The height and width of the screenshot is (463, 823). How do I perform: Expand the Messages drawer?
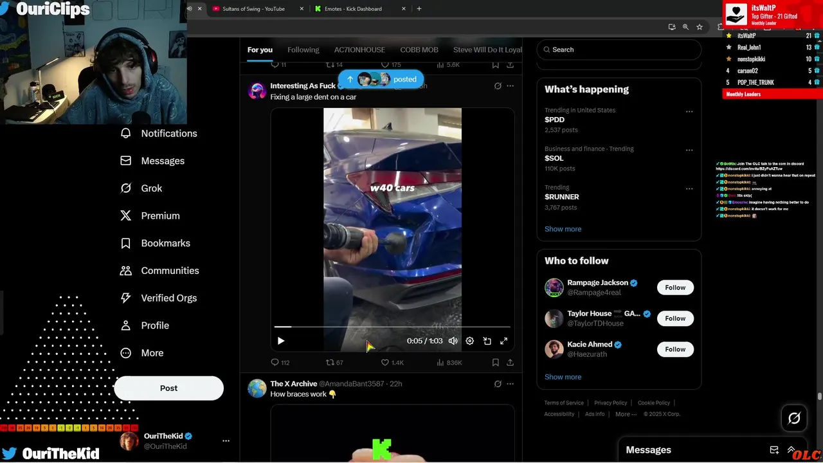(x=791, y=450)
